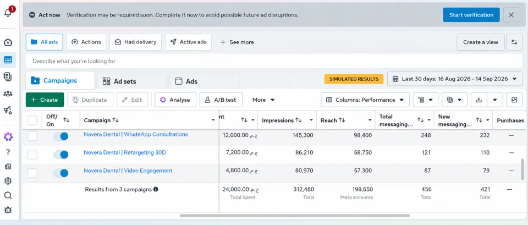Click the Analyse button

click(175, 100)
